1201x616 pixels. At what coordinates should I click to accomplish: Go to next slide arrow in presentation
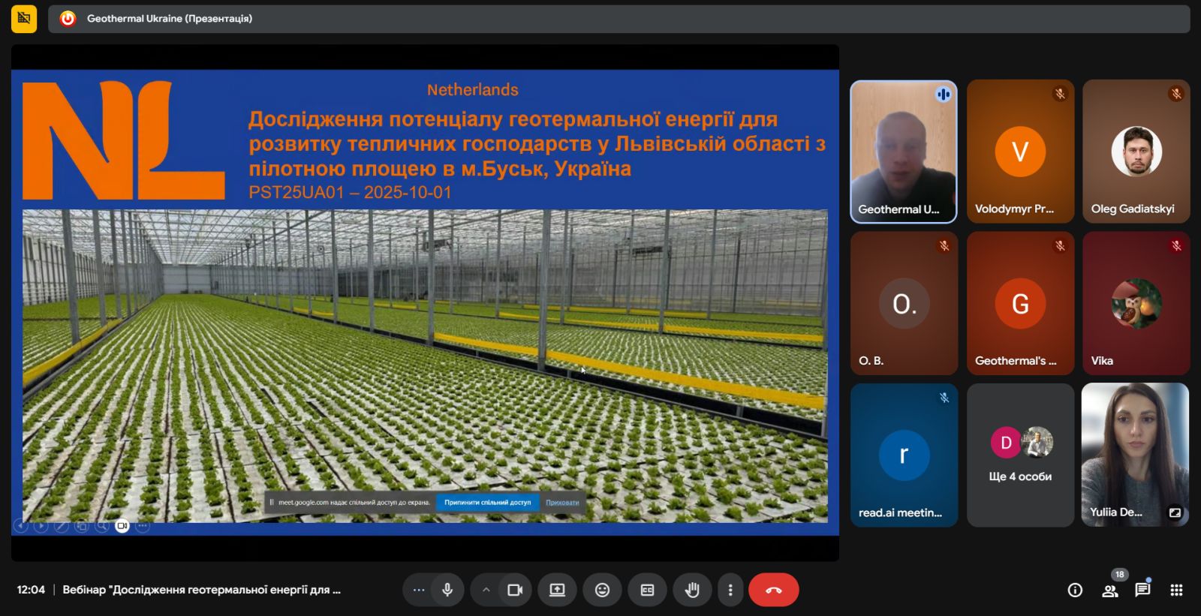click(41, 526)
